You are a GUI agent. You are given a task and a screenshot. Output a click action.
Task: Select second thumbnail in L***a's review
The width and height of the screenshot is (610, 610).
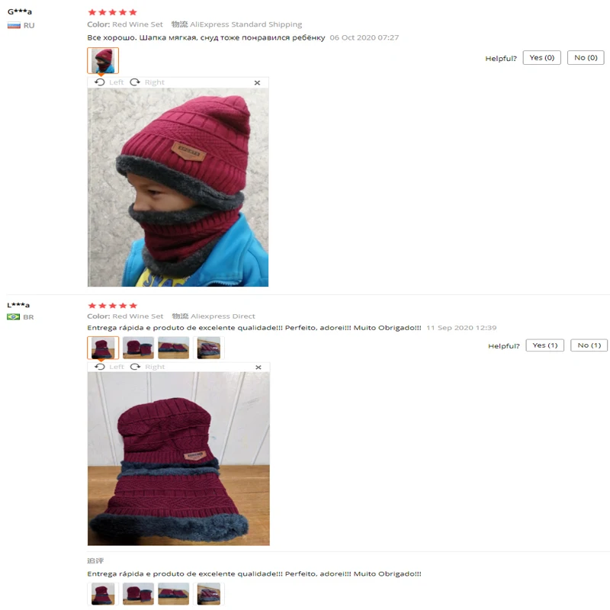coord(138,348)
